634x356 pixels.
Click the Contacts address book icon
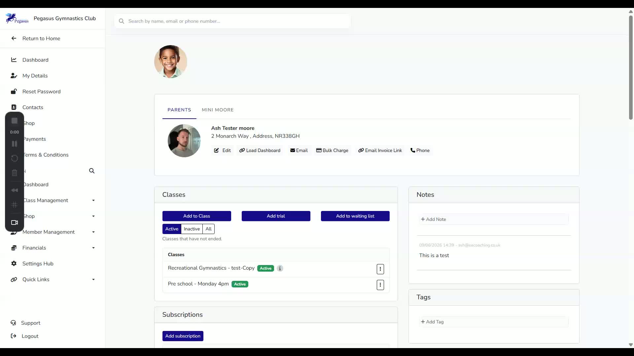(14, 107)
